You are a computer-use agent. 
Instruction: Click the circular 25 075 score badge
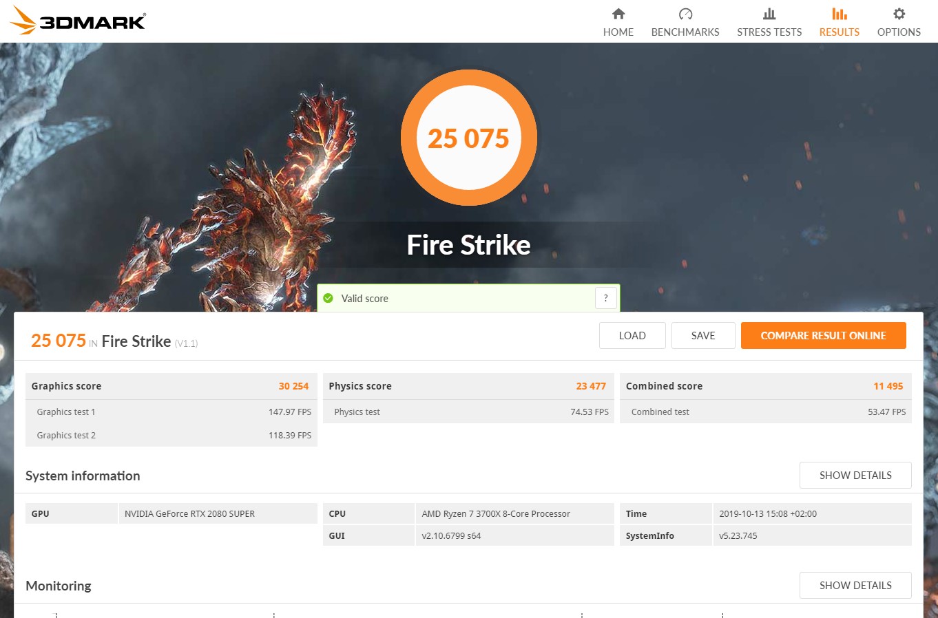click(469, 138)
